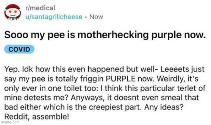Open the u/santagrillcheese user profile
Image resolution: width=211 pixels, height=125 pixels.
point(54,17)
